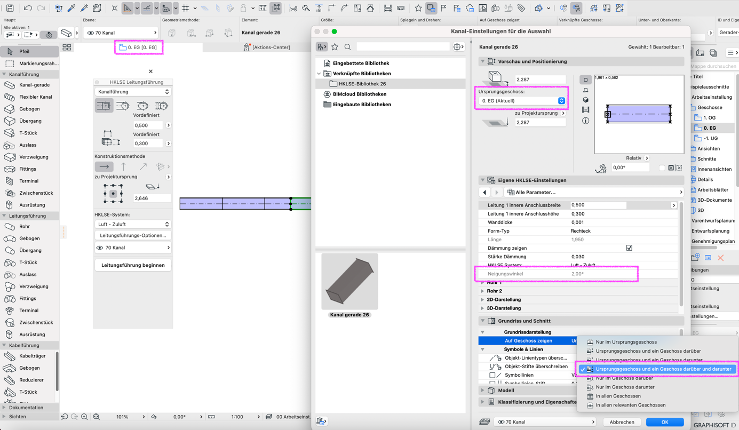The width and height of the screenshot is (739, 430).
Task: Select Verzweigung tool under Kanalführung
Action: pyautogui.click(x=29, y=157)
